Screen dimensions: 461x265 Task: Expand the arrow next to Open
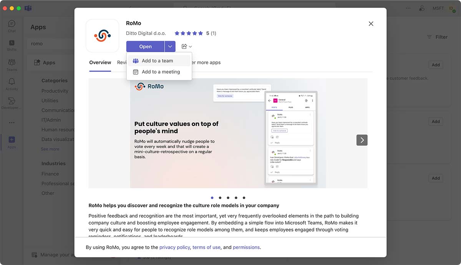(170, 46)
